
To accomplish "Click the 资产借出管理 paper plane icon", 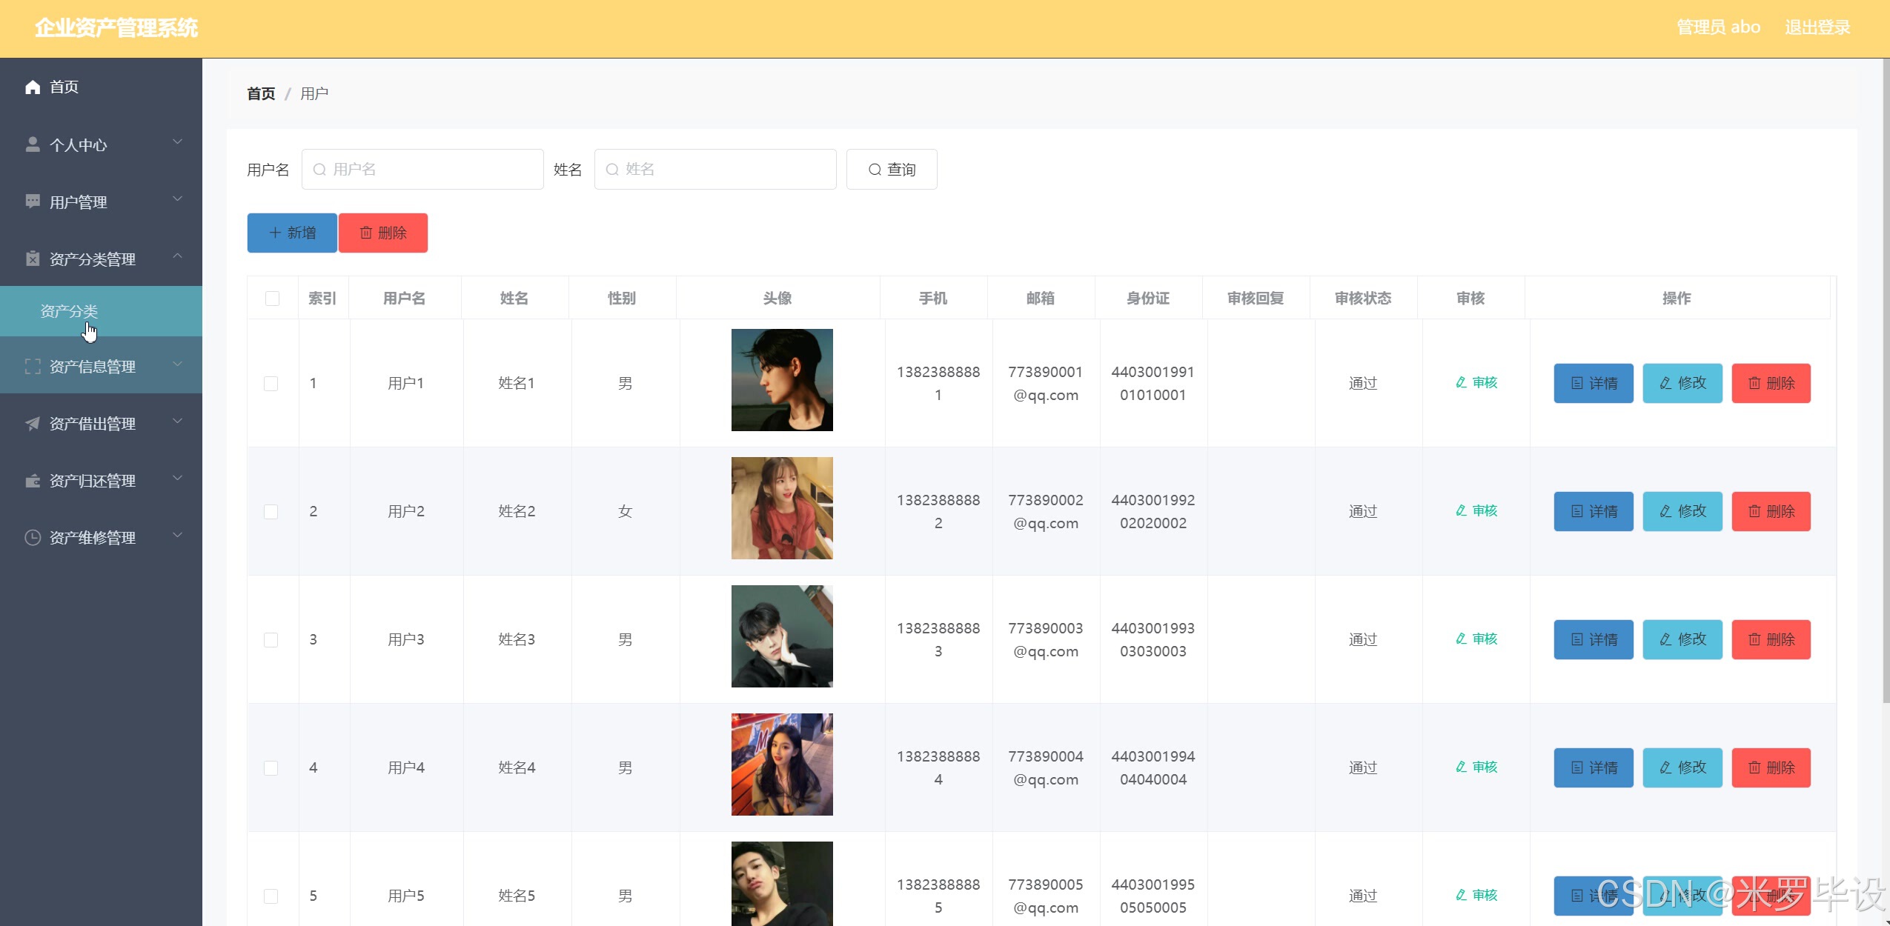I will tap(33, 424).
